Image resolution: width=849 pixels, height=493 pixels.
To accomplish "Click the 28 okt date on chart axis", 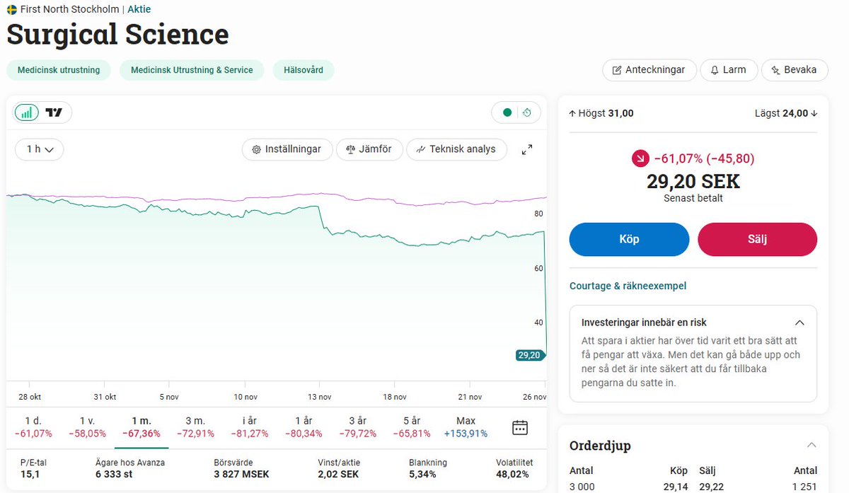I will coord(29,397).
